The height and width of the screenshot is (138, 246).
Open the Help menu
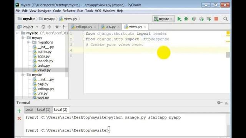pos(120,11)
